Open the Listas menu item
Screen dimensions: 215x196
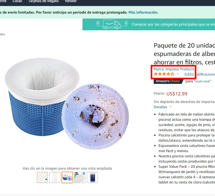point(17,1)
